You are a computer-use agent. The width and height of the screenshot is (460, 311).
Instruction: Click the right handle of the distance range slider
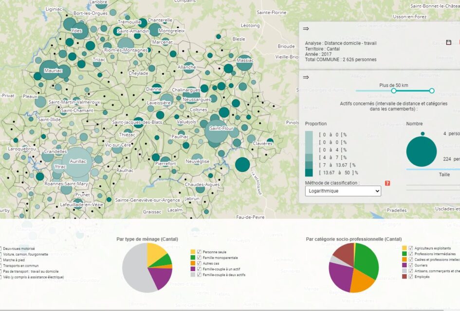431,91
